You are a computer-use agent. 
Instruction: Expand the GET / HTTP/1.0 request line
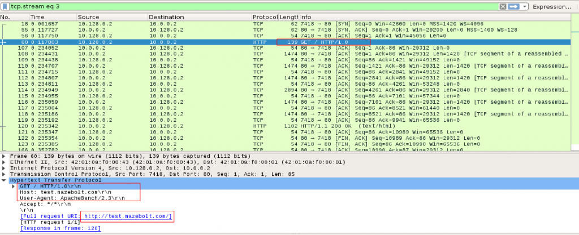(14, 186)
